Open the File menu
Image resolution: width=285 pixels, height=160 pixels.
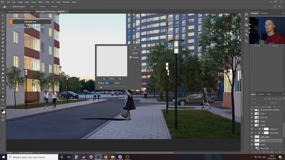8,2
